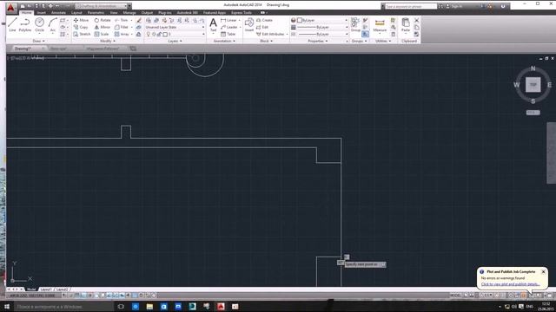Open the Express Tools tab

242,13
